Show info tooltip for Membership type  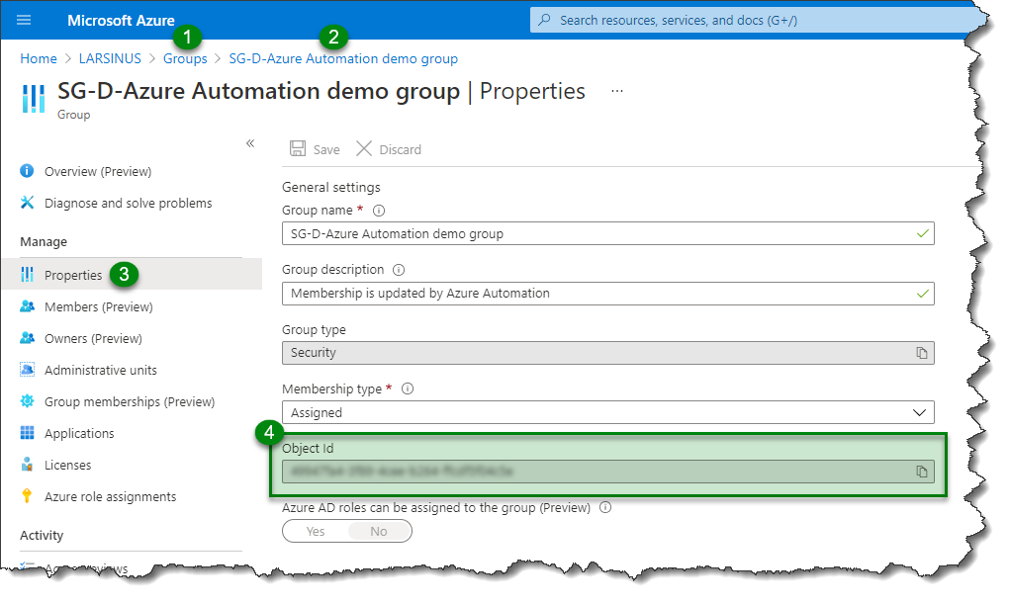(x=408, y=388)
